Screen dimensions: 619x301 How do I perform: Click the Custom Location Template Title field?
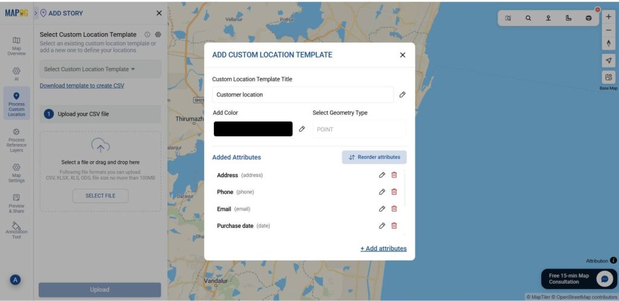(x=303, y=95)
